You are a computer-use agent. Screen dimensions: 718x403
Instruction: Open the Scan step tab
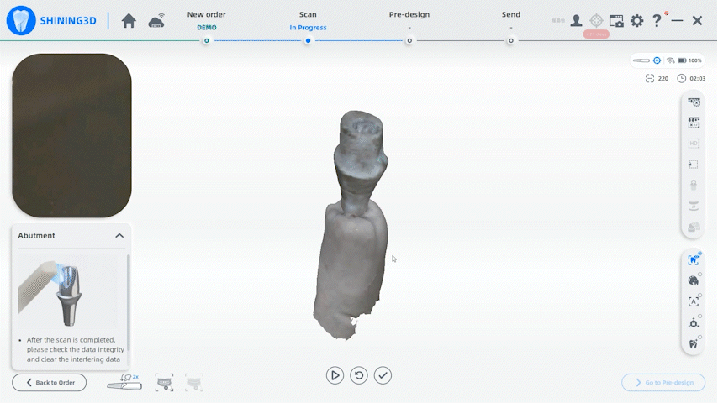(x=308, y=14)
